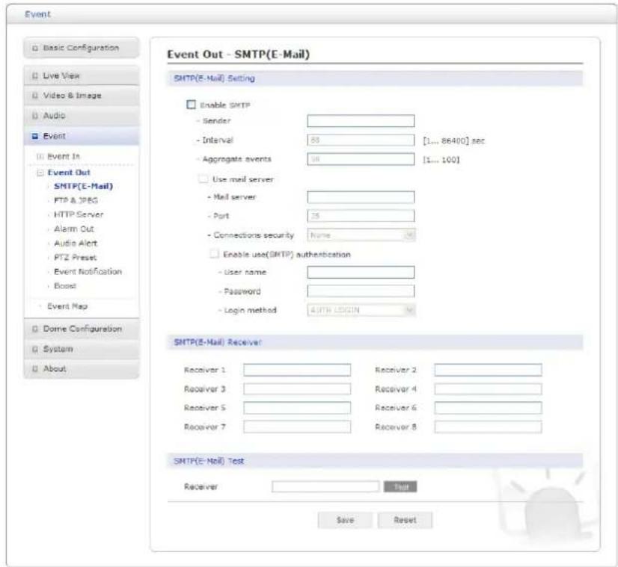This screenshot has height=567, width=618.
Task: Save the SMTP settings
Action: 345,520
